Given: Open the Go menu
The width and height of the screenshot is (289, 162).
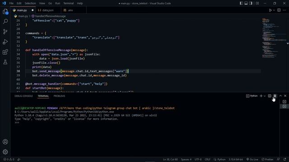Looking at the screenshot, I should 50,3.
